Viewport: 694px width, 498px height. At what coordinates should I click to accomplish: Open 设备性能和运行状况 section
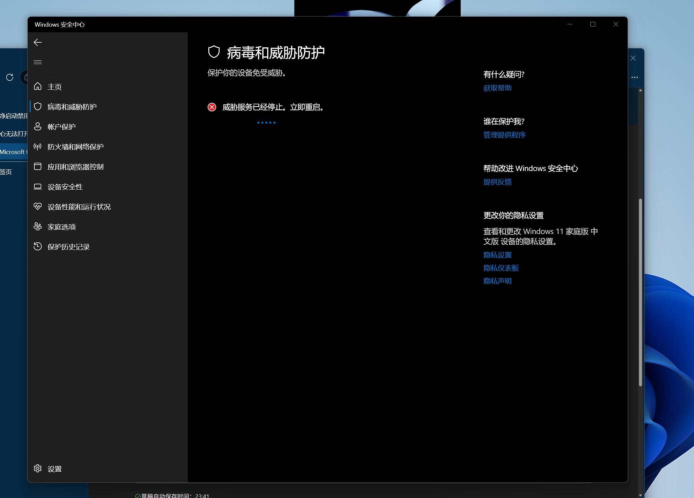(108, 207)
